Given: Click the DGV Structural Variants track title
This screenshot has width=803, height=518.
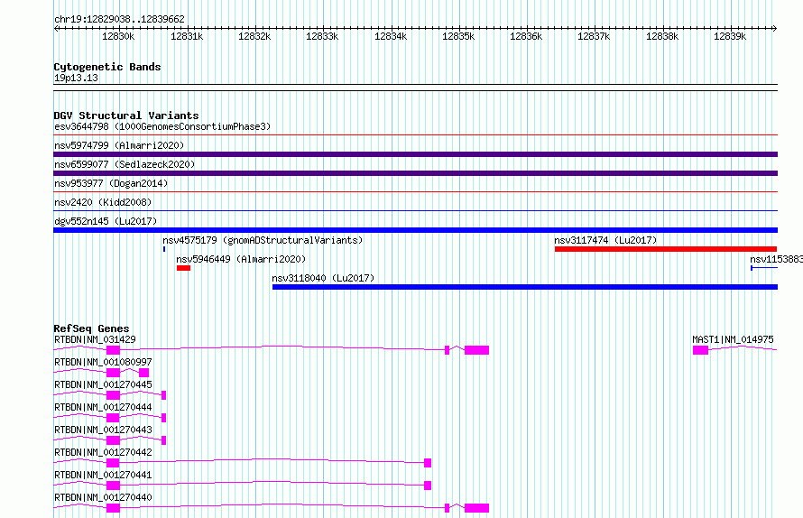Looking at the screenshot, I should [126, 116].
